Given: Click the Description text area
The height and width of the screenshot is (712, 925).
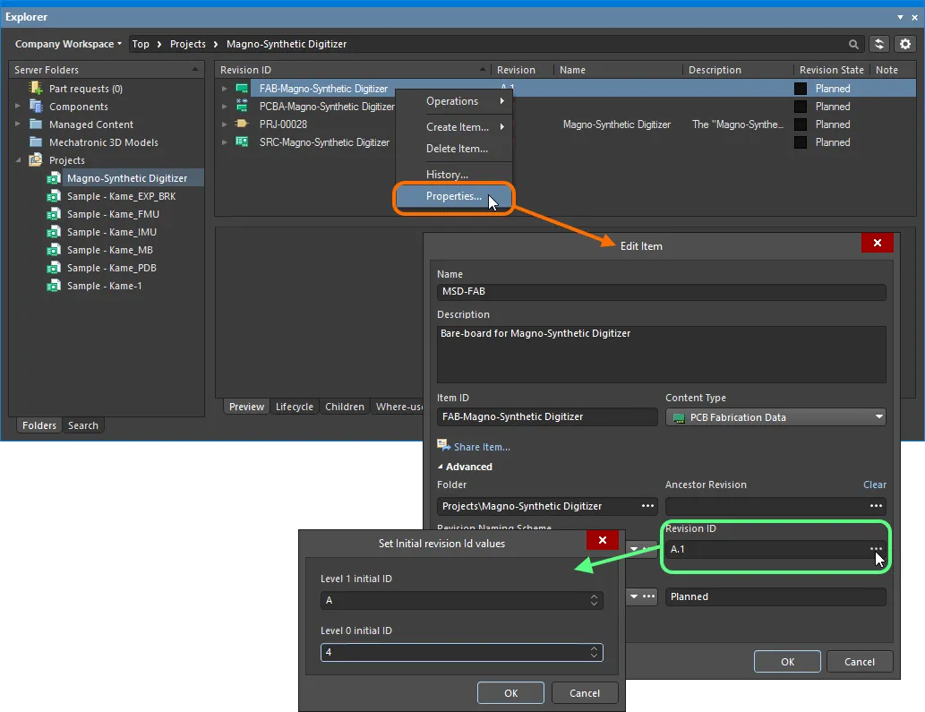Looking at the screenshot, I should 662,355.
